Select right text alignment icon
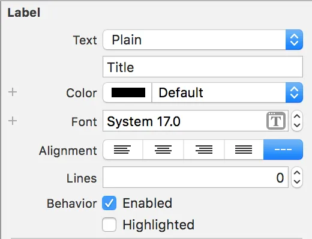Image resolution: width=312 pixels, height=239 pixels. pyautogui.click(x=204, y=150)
